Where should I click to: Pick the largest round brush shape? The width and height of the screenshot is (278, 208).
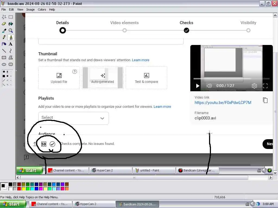pos(4,71)
